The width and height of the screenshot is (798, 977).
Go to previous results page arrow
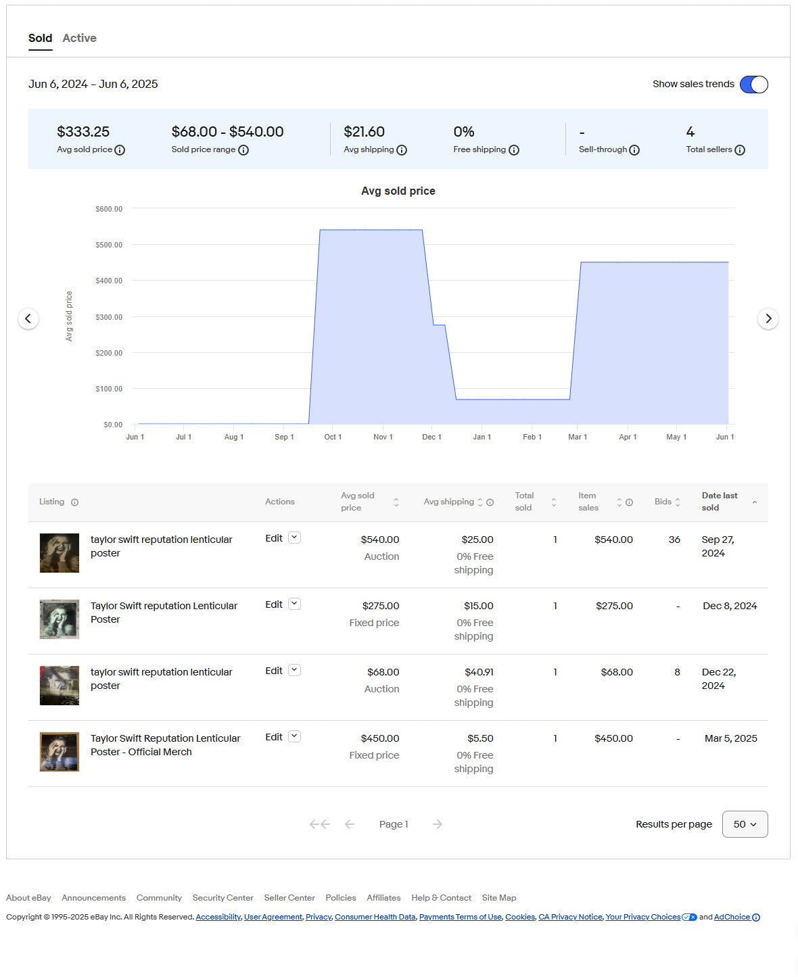(x=350, y=824)
